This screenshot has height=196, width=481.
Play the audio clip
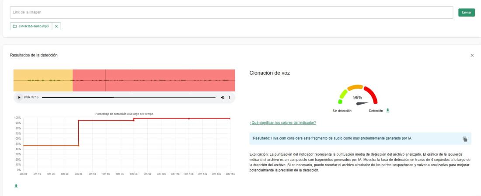click(19, 97)
